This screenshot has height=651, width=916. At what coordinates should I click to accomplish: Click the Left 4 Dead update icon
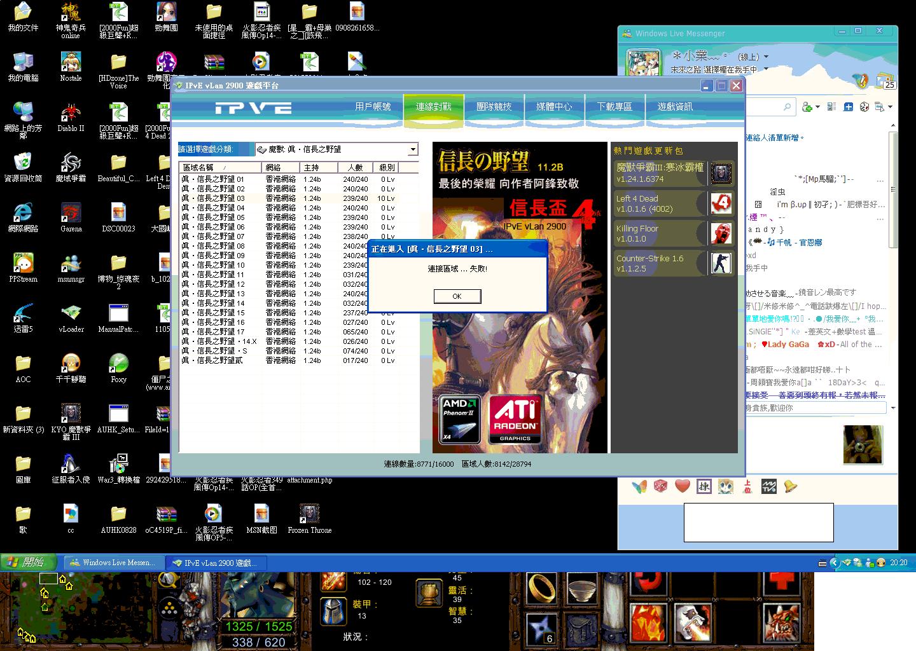721,203
